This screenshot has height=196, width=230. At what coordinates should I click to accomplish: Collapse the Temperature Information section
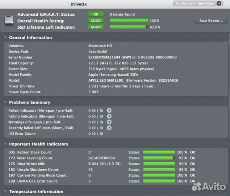click(x=5, y=191)
